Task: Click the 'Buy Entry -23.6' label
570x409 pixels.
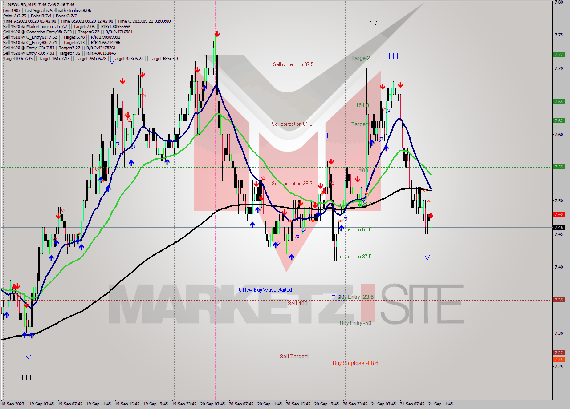Action: click(356, 297)
